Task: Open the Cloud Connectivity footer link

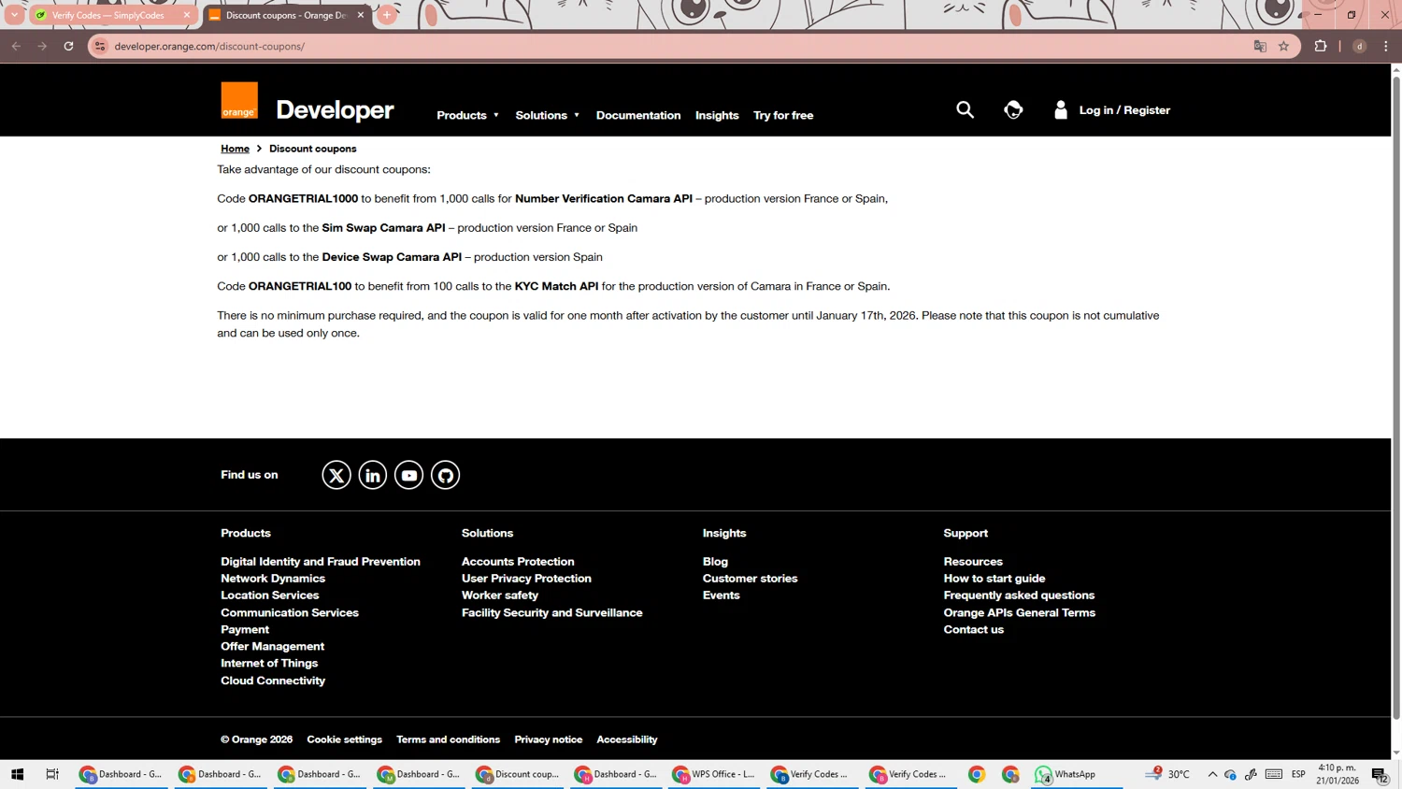Action: tap(273, 681)
